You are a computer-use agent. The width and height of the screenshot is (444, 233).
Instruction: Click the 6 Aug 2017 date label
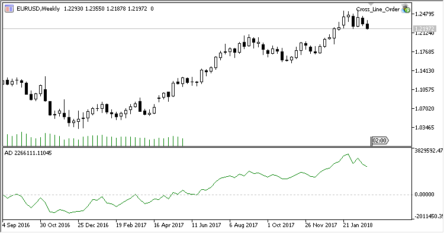coord(243,225)
